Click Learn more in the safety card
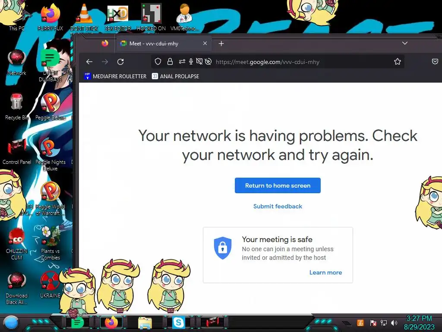442x332 pixels. [x=325, y=272]
